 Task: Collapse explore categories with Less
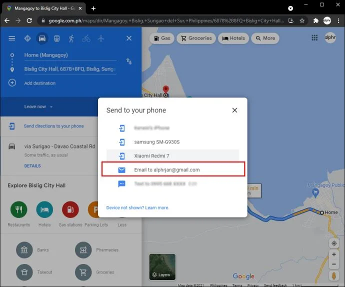pyautogui.click(x=122, y=224)
